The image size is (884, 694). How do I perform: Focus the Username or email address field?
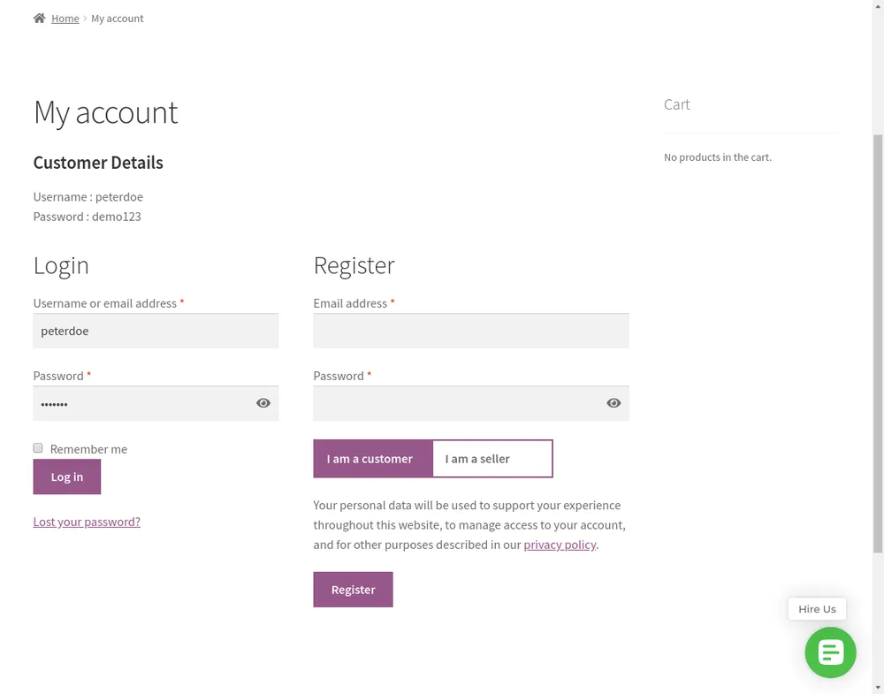(x=156, y=331)
